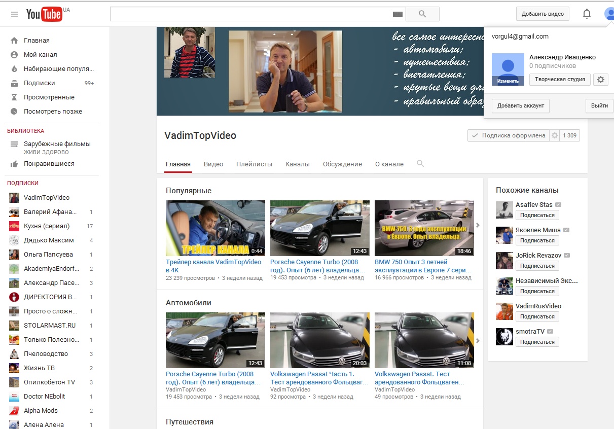Open BMW 750 Опыт 3 летней video link

coord(423,266)
